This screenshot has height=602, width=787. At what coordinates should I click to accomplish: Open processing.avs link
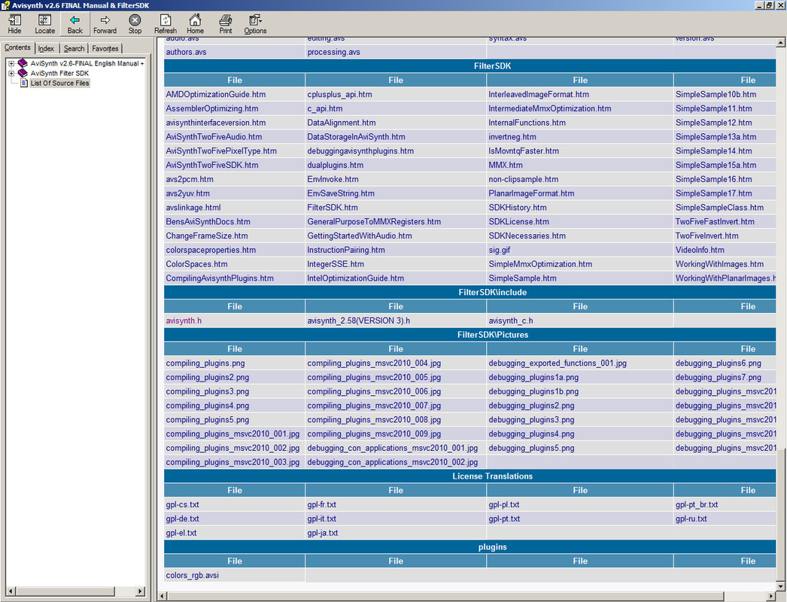[x=334, y=52]
